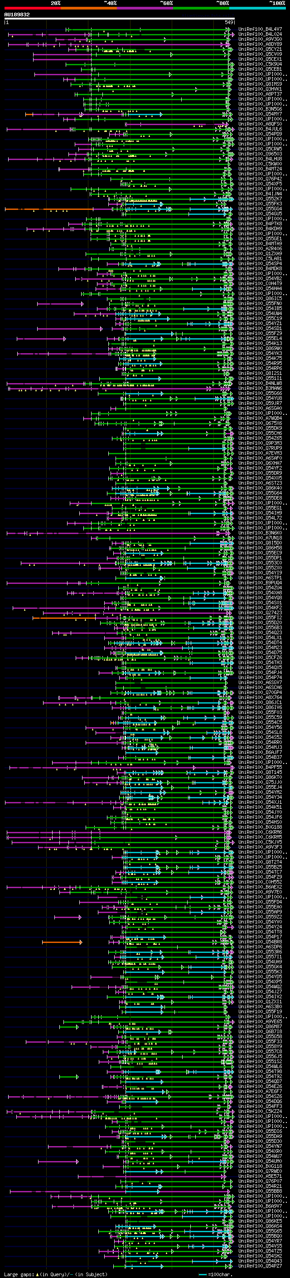Select label UniRef100_Q54DT4
This screenshot has height=1278, width=290.
pyautogui.click(x=260, y=642)
